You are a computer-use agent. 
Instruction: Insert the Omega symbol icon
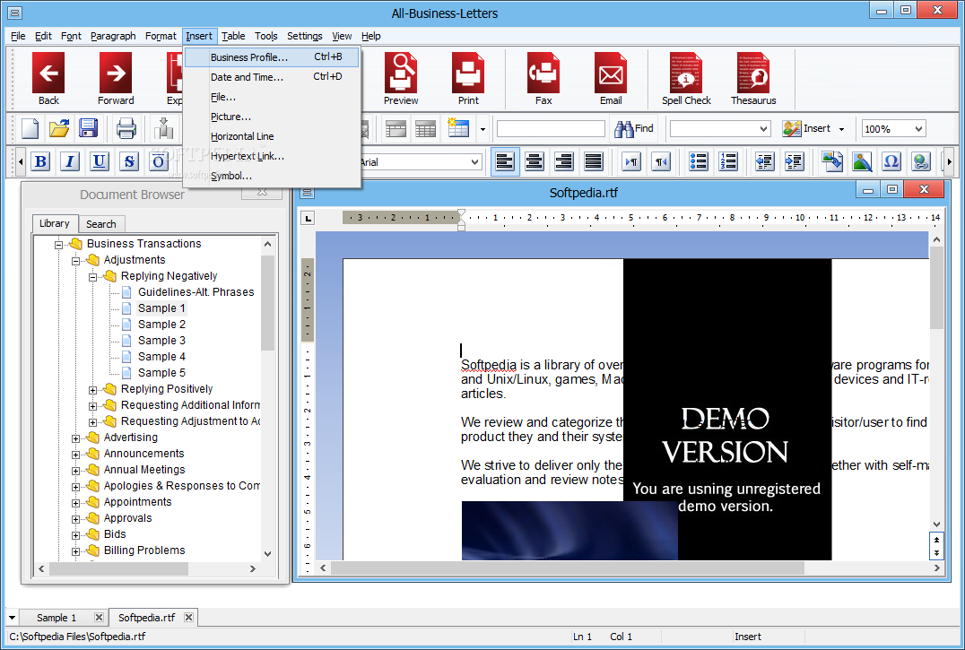(x=891, y=161)
